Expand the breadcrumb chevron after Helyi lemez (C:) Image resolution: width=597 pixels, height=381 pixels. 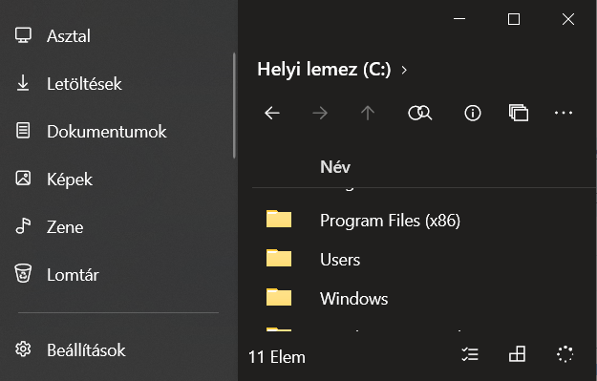pyautogui.click(x=404, y=70)
